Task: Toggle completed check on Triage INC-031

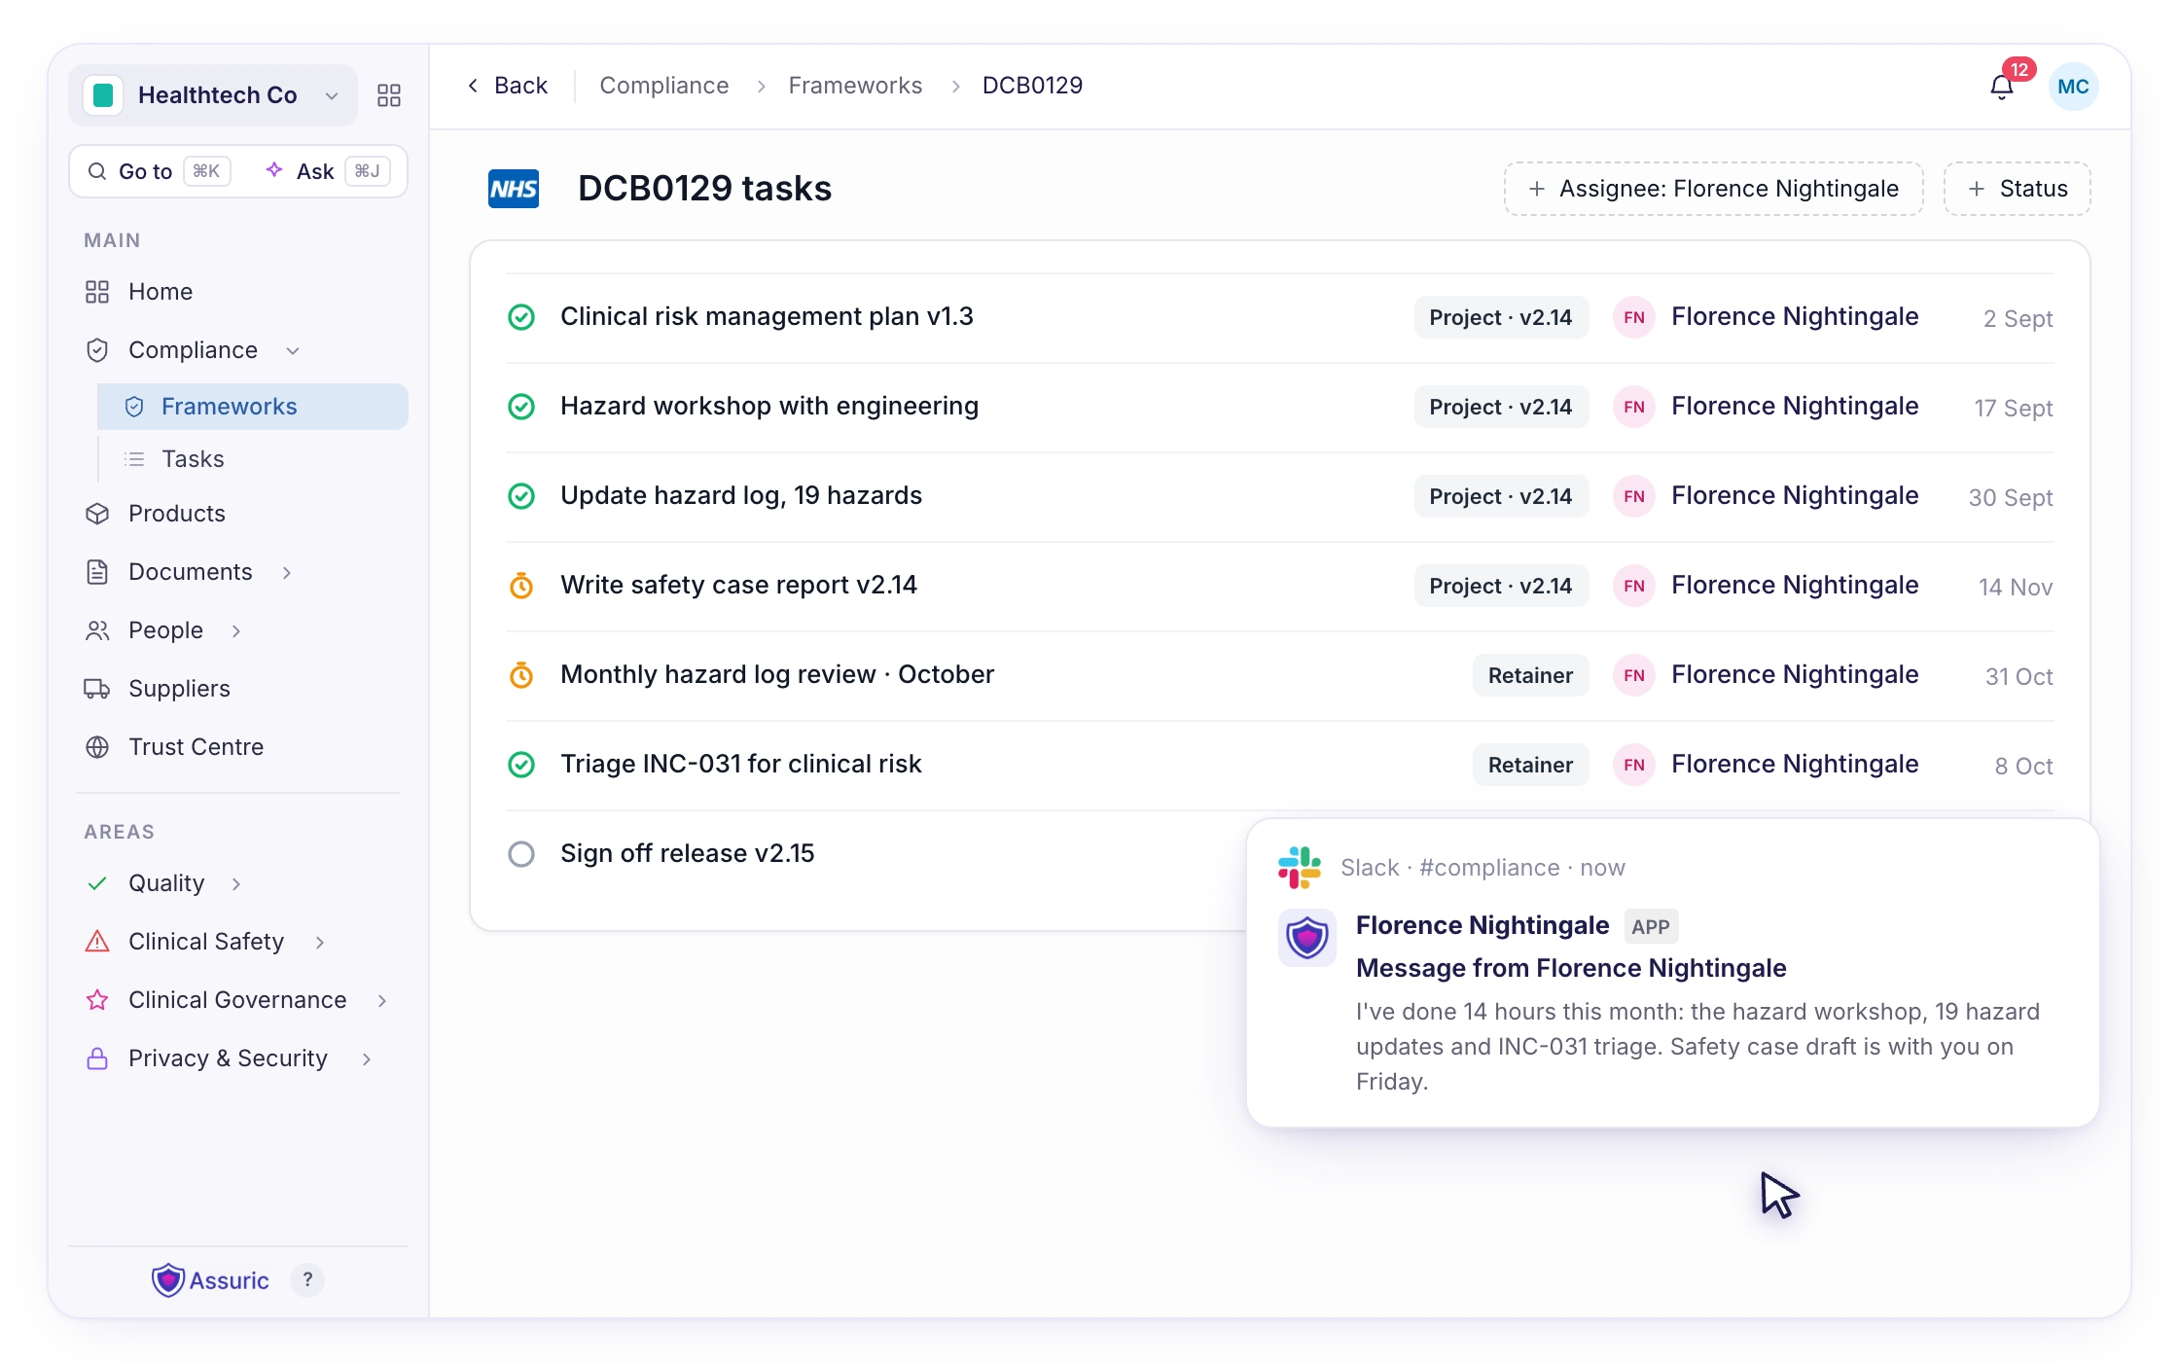Action: [x=521, y=765]
